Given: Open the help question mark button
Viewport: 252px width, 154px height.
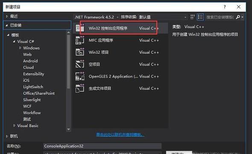Looking at the screenshot, I should pyautogui.click(x=225, y=7).
